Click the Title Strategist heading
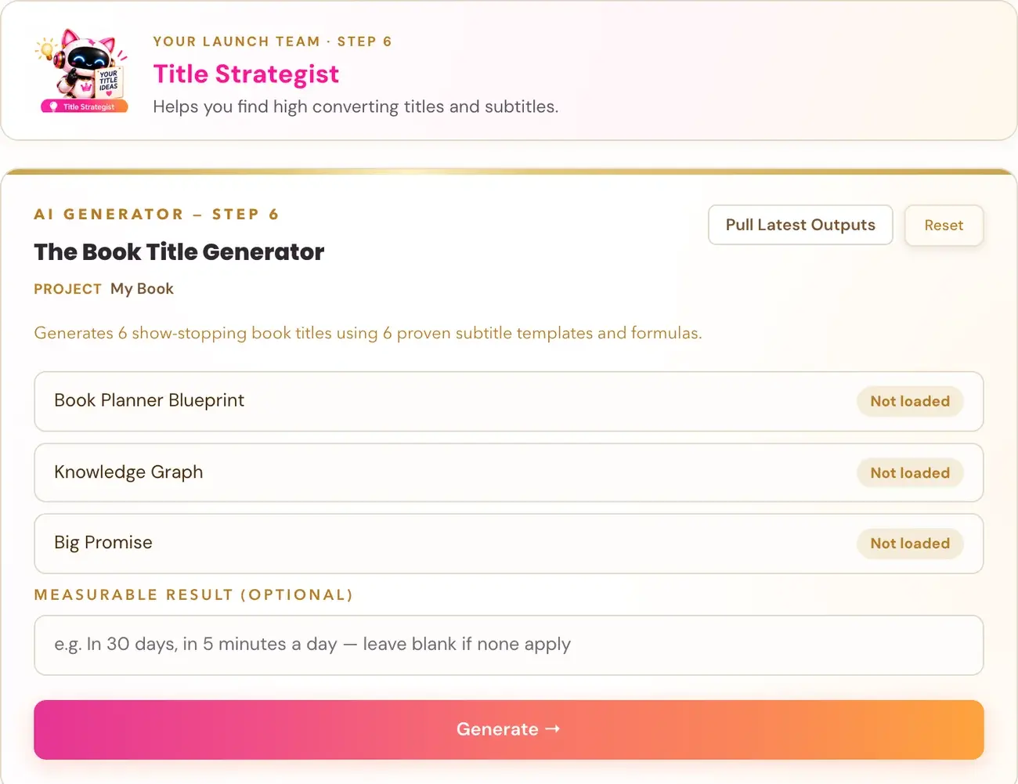This screenshot has height=784, width=1018. point(246,74)
